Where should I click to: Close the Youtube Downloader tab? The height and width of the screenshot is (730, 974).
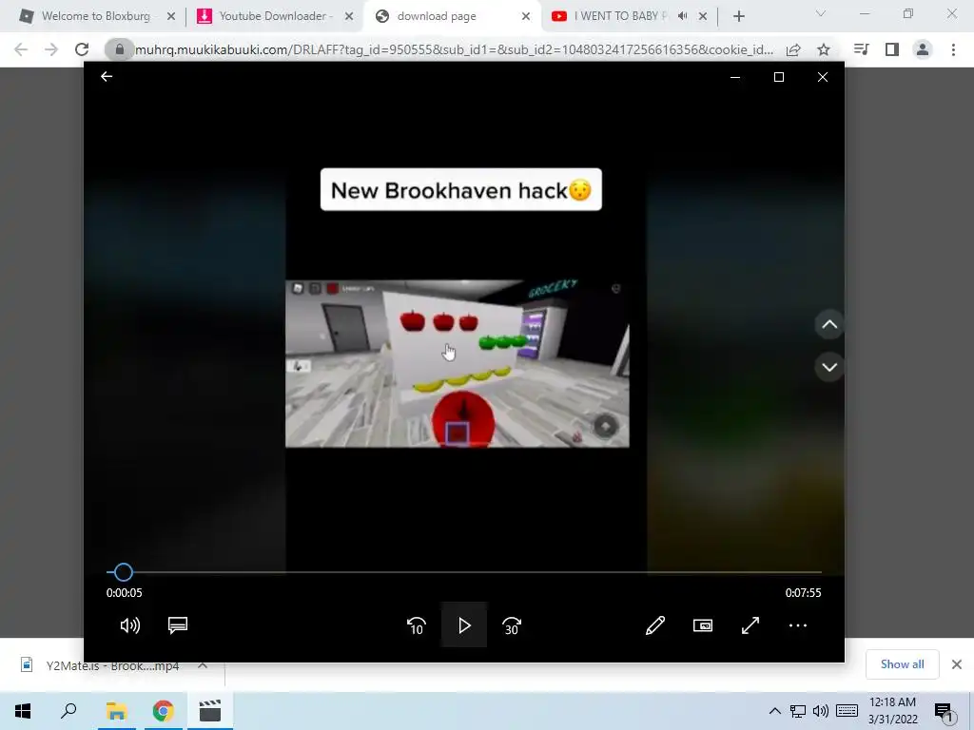(348, 17)
